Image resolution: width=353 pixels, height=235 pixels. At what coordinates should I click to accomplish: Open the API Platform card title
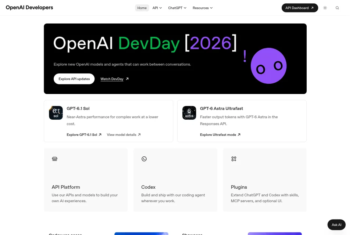coord(66,187)
